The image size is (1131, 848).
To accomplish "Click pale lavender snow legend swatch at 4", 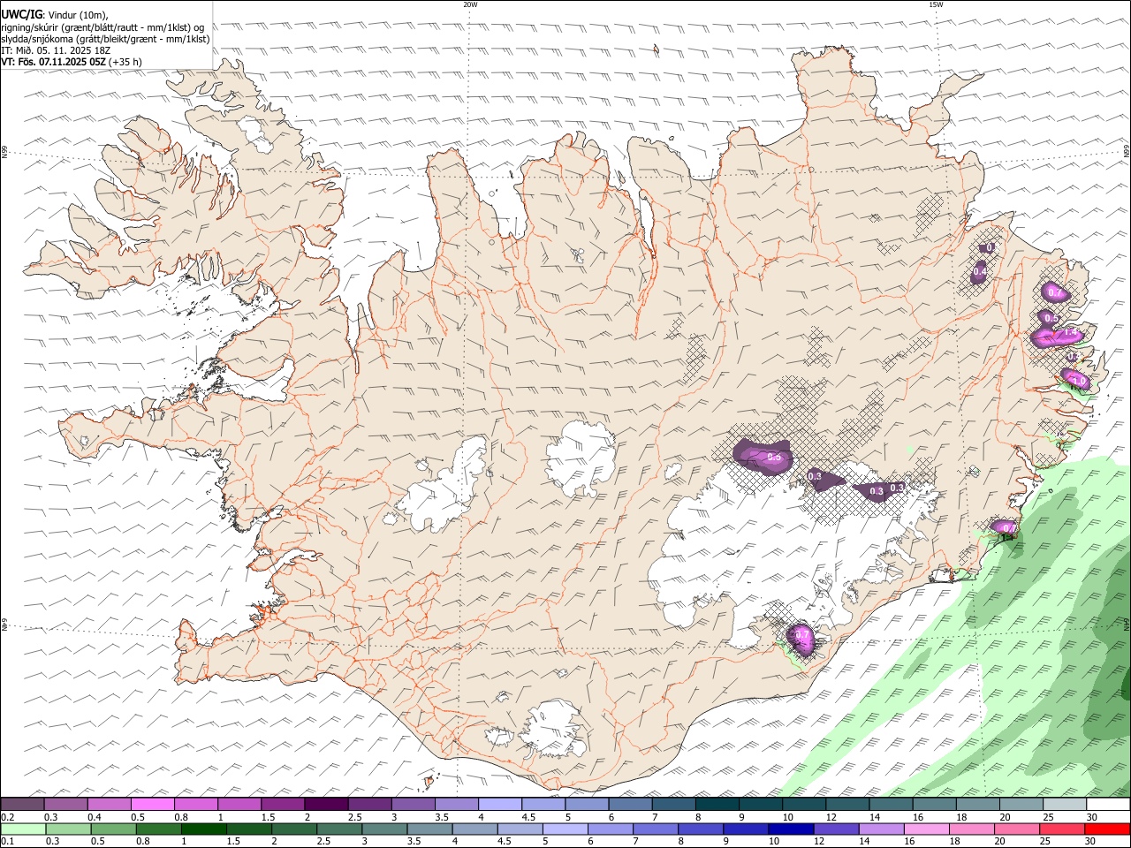I will (x=499, y=804).
